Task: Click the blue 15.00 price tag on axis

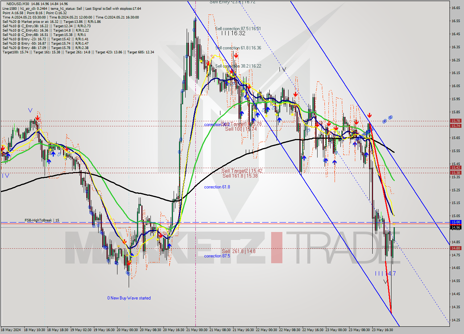Action: 456,222
